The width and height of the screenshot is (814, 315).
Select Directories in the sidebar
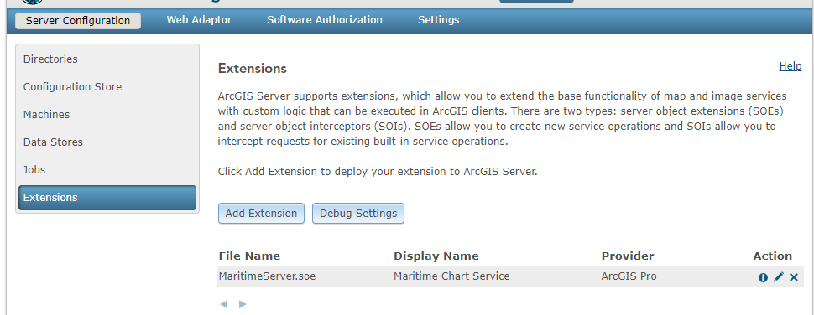[107, 59]
